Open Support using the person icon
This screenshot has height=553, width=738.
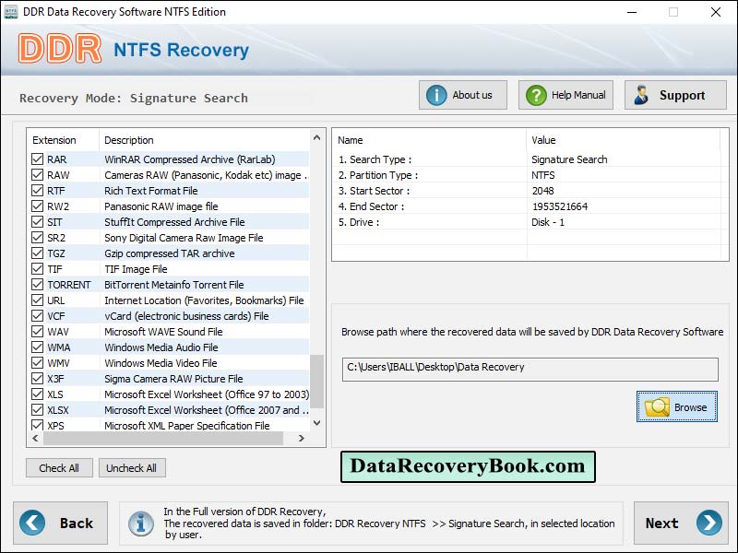tap(642, 94)
